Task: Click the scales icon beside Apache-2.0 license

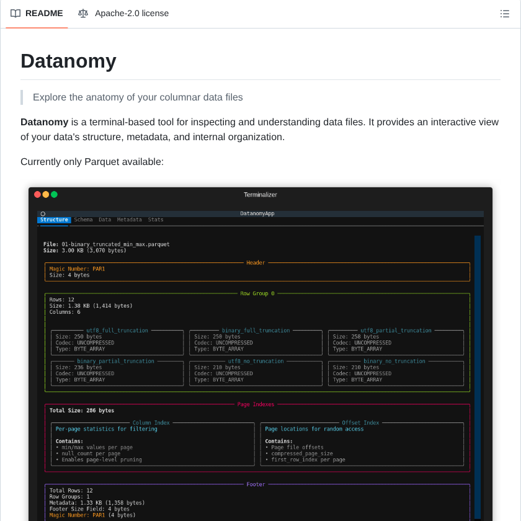Action: click(x=83, y=13)
